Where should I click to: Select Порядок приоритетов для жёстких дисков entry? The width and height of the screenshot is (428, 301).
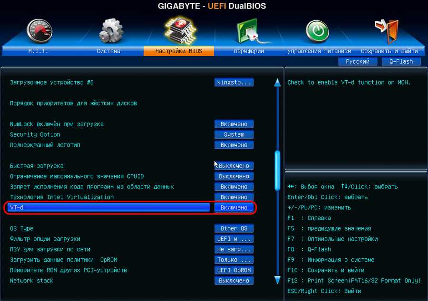74,103
